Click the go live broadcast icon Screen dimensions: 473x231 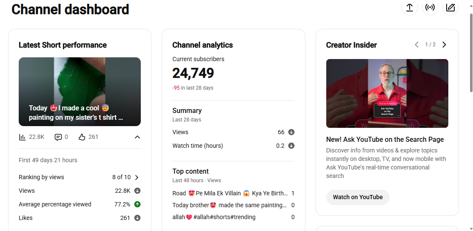point(430,7)
